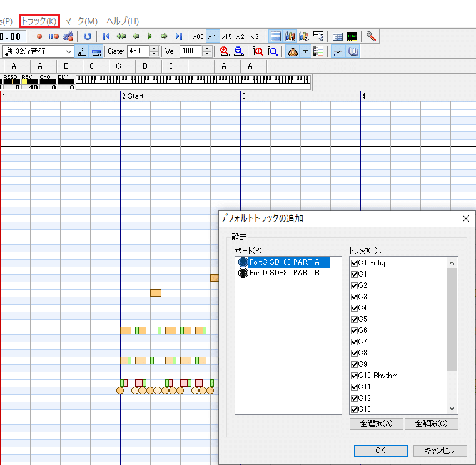Click 全選択(A) to select all tracks

[377, 424]
